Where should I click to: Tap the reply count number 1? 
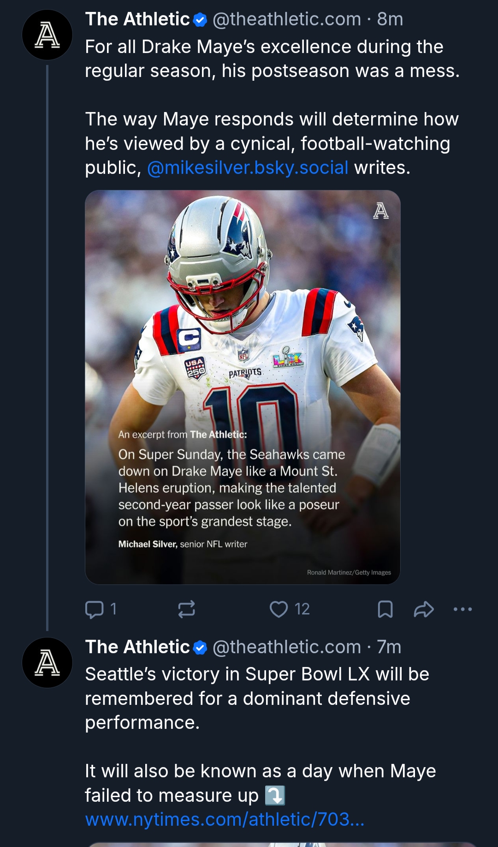(113, 609)
